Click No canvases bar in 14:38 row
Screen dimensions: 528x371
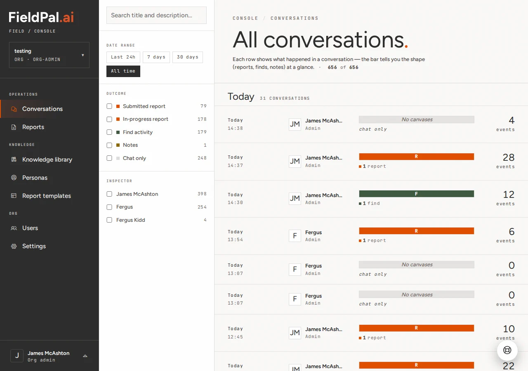click(417, 120)
